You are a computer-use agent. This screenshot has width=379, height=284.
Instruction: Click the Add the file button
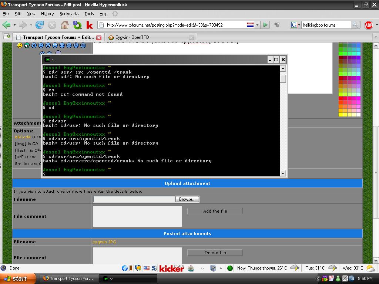(x=215, y=211)
